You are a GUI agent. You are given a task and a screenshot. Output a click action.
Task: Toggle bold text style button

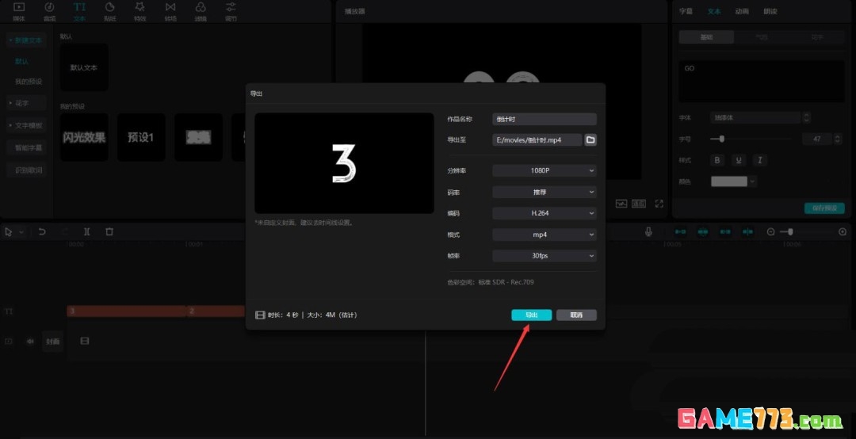pos(718,160)
